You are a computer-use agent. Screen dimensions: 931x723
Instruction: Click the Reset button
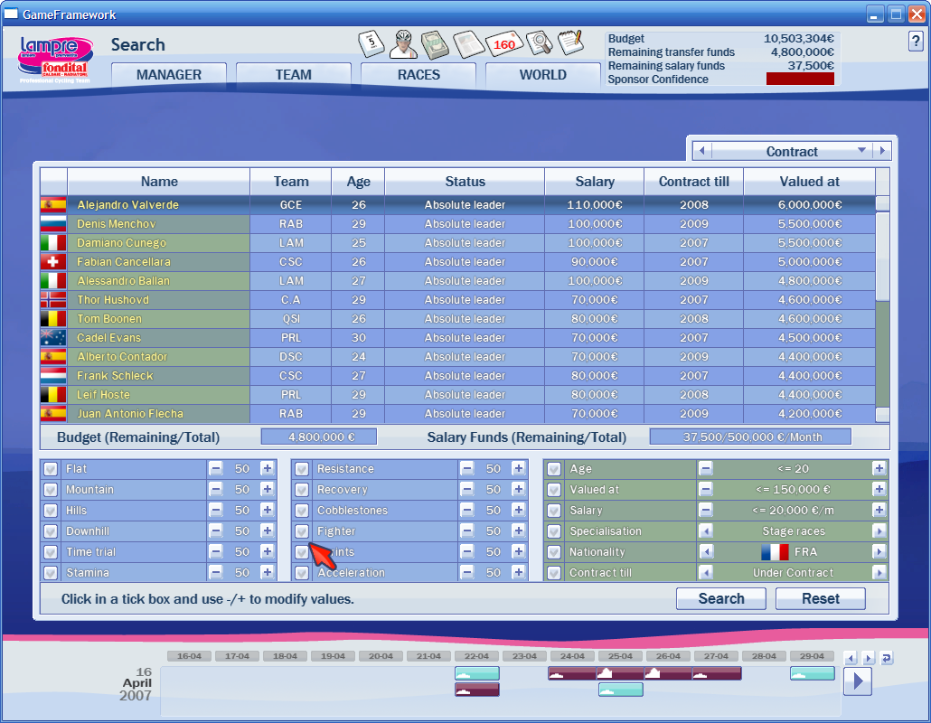820,598
